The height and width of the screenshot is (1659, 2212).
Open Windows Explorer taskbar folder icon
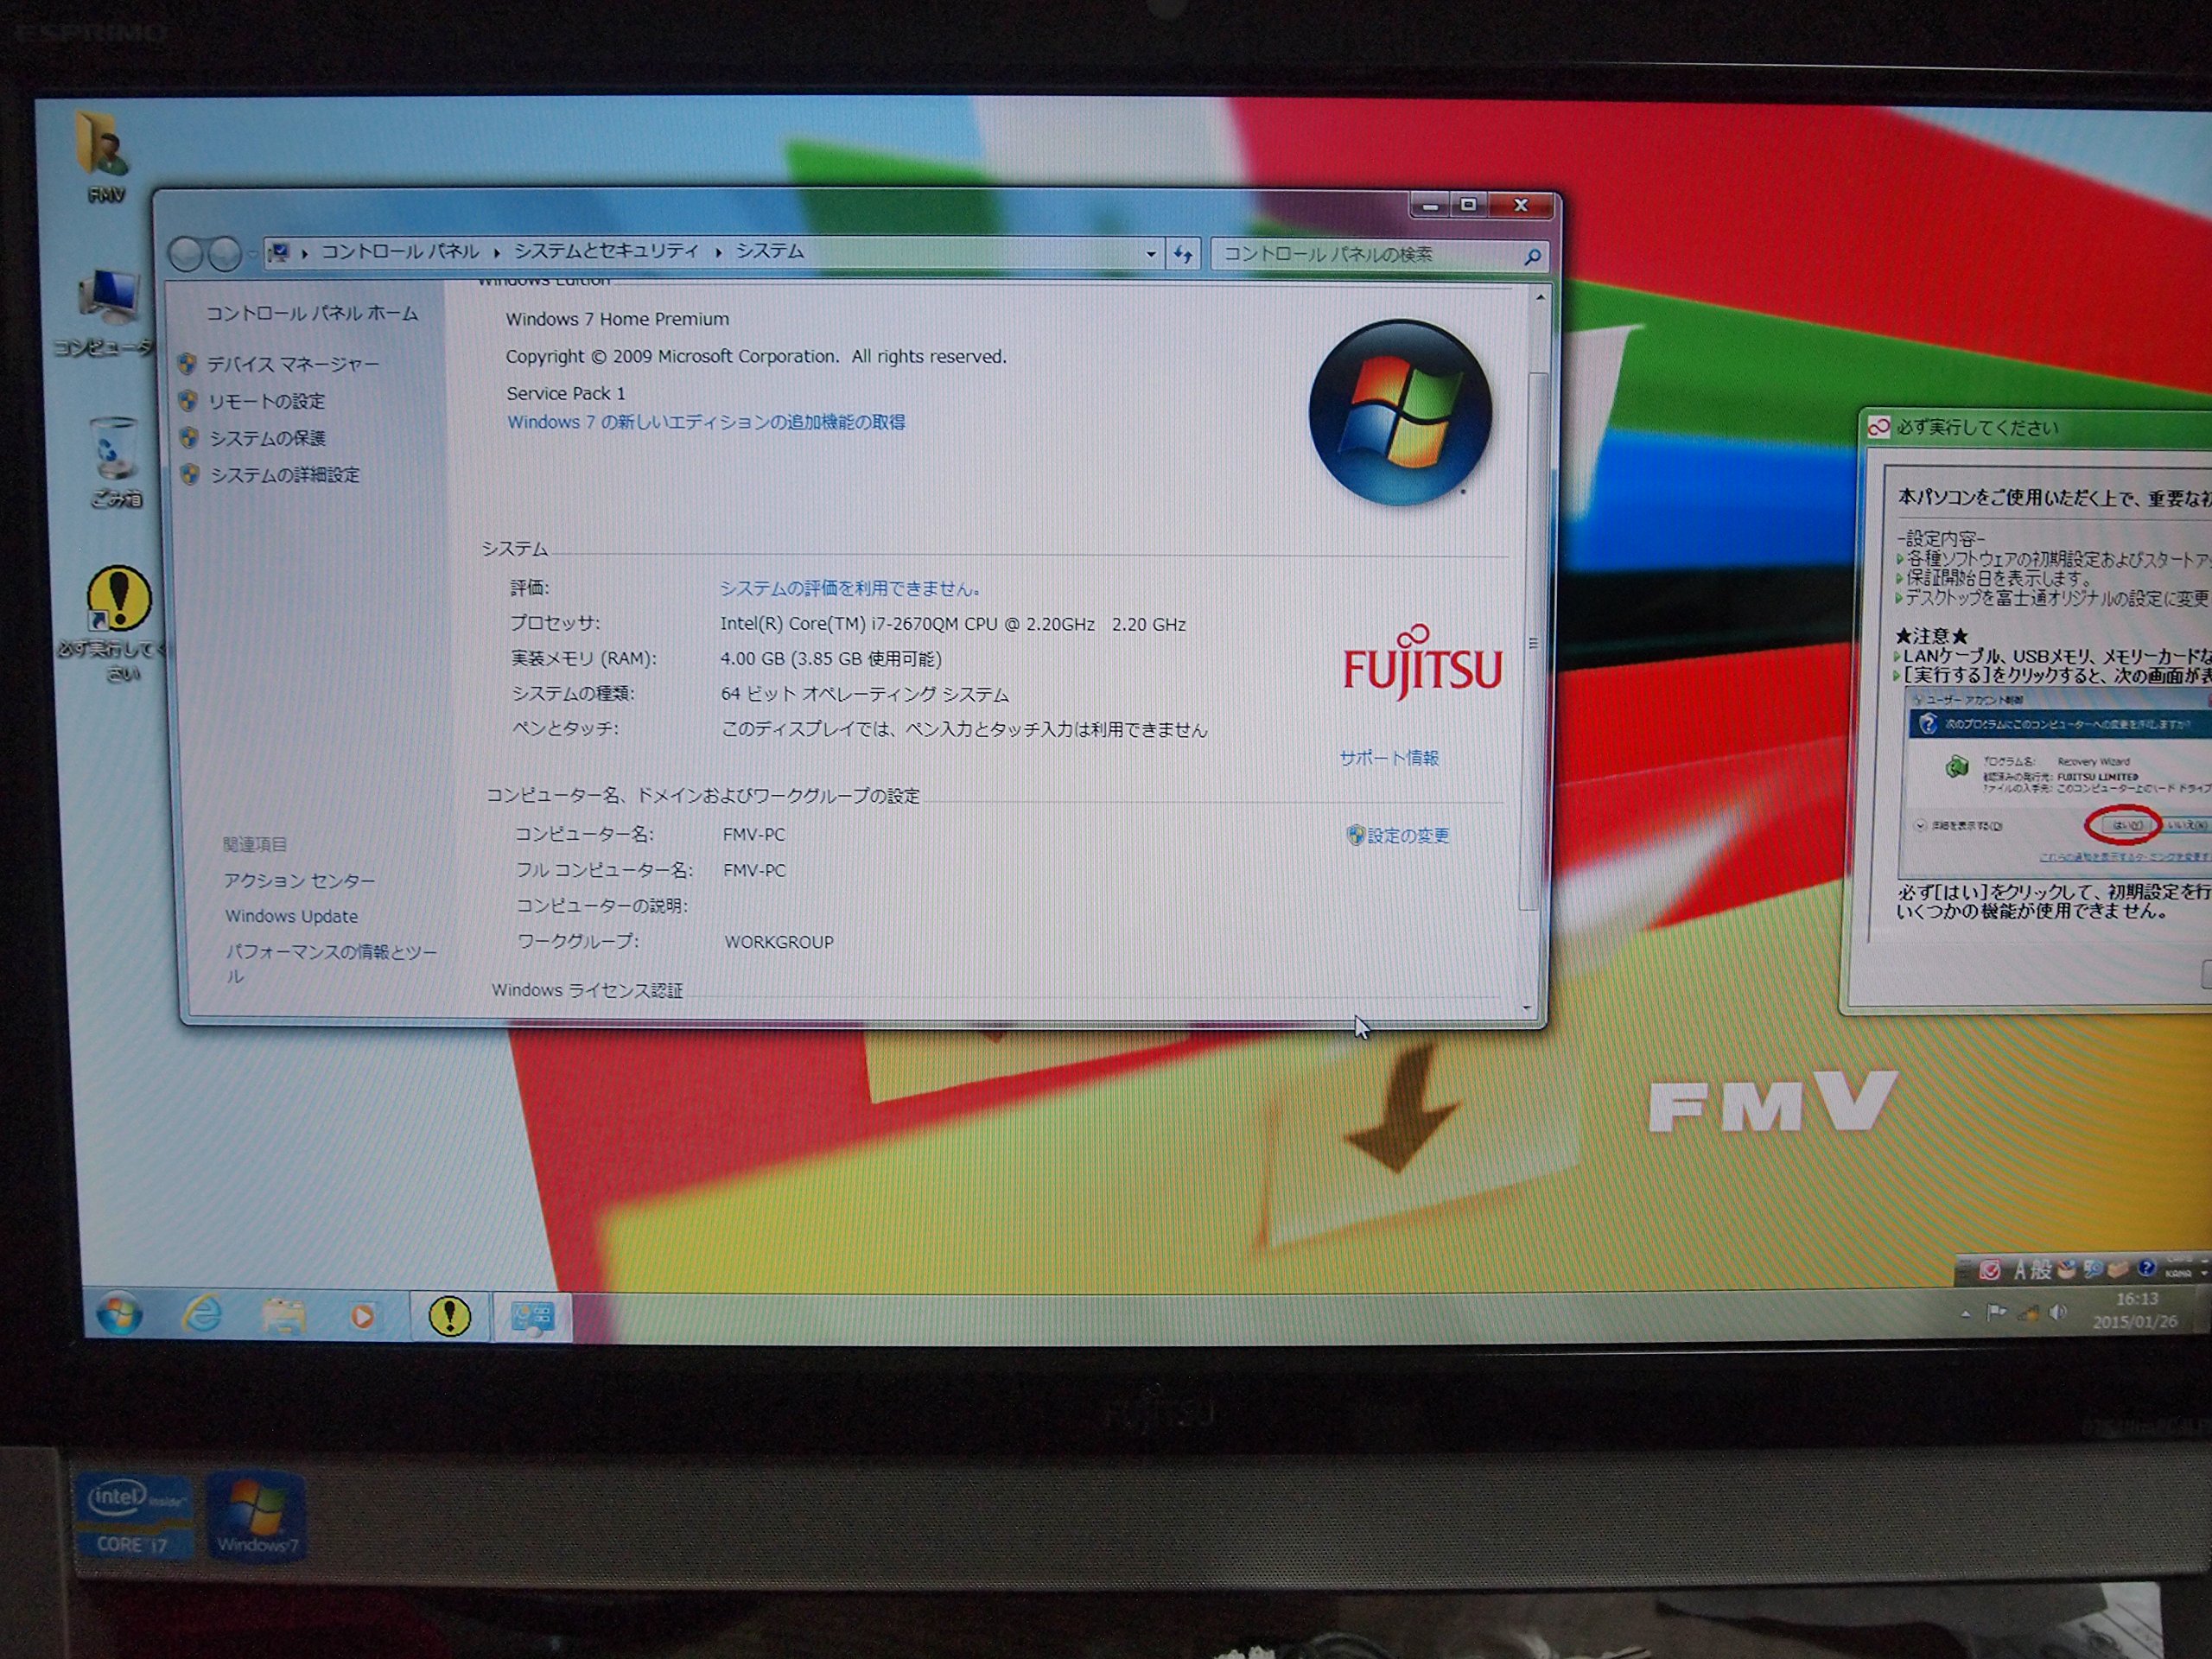pyautogui.click(x=283, y=1315)
